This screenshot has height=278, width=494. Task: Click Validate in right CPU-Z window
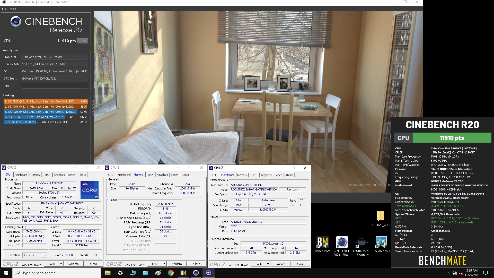click(280, 264)
